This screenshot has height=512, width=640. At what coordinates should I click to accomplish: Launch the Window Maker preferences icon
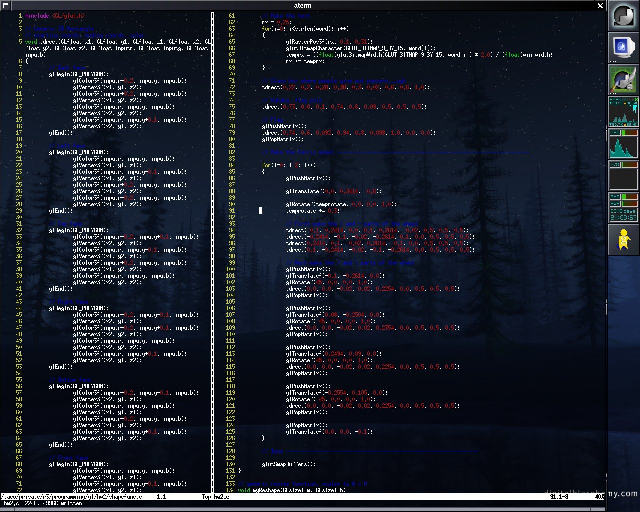coord(623,79)
